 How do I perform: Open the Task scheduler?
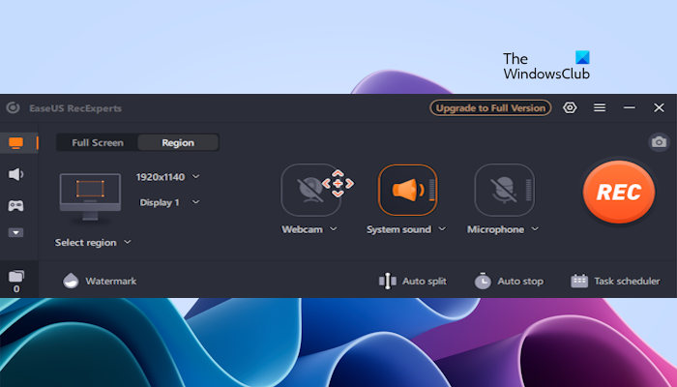(615, 281)
